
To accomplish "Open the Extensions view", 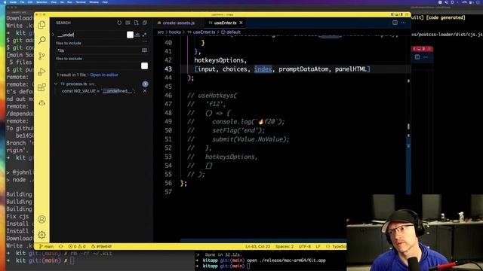I will pos(42,87).
